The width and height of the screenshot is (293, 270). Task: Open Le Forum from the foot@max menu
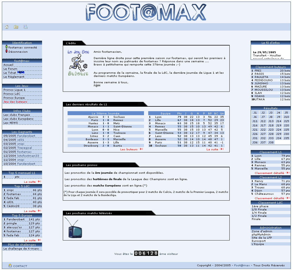pyautogui.click(x=10, y=69)
